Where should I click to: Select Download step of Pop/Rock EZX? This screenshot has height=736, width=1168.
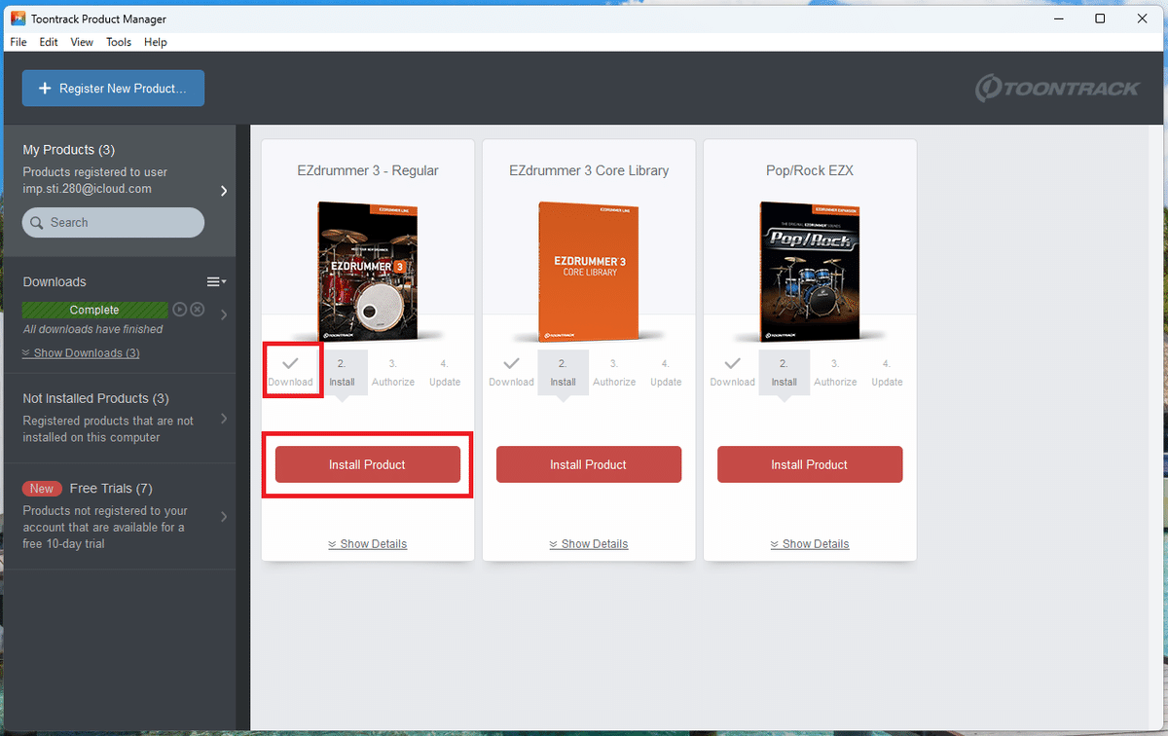click(x=732, y=371)
